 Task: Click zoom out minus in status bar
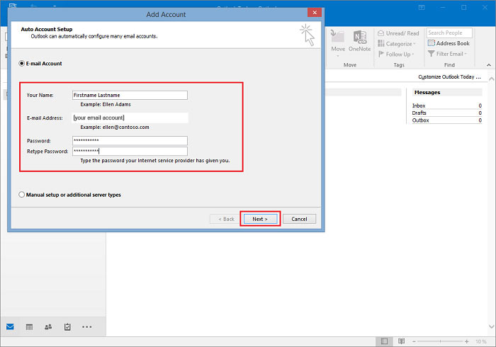pyautogui.click(x=414, y=341)
